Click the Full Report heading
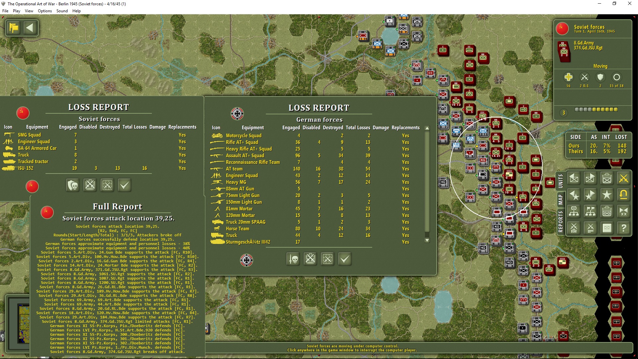The image size is (638, 359). tap(117, 206)
